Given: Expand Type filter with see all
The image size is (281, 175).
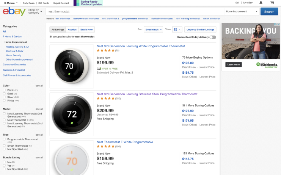Looking at the screenshot, I should tap(39, 135).
